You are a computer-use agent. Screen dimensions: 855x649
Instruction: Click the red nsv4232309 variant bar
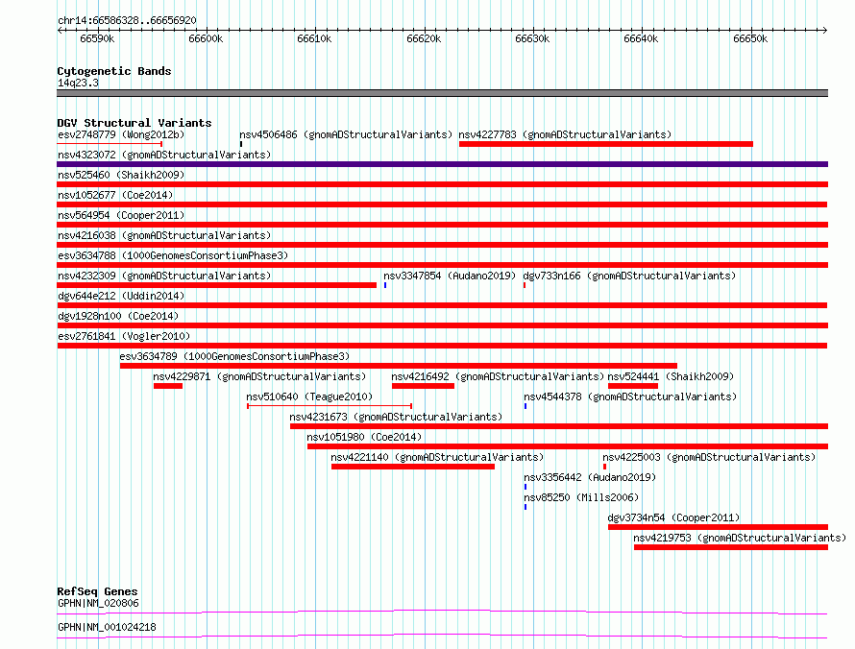tap(216, 285)
